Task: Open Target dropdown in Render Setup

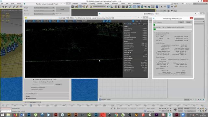Action: pyautogui.click(x=44, y=8)
